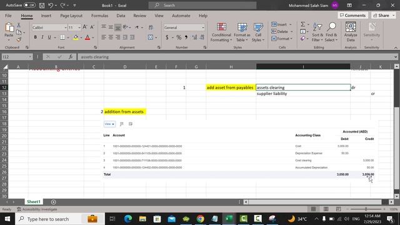Click Analyze Data
Viewport: 400px width, 225px height.
[x=351, y=32]
